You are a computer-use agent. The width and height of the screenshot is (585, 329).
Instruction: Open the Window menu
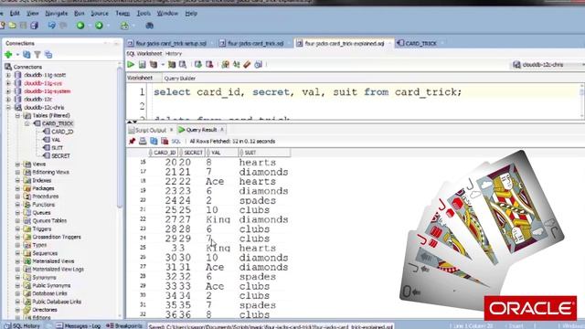coord(167,14)
